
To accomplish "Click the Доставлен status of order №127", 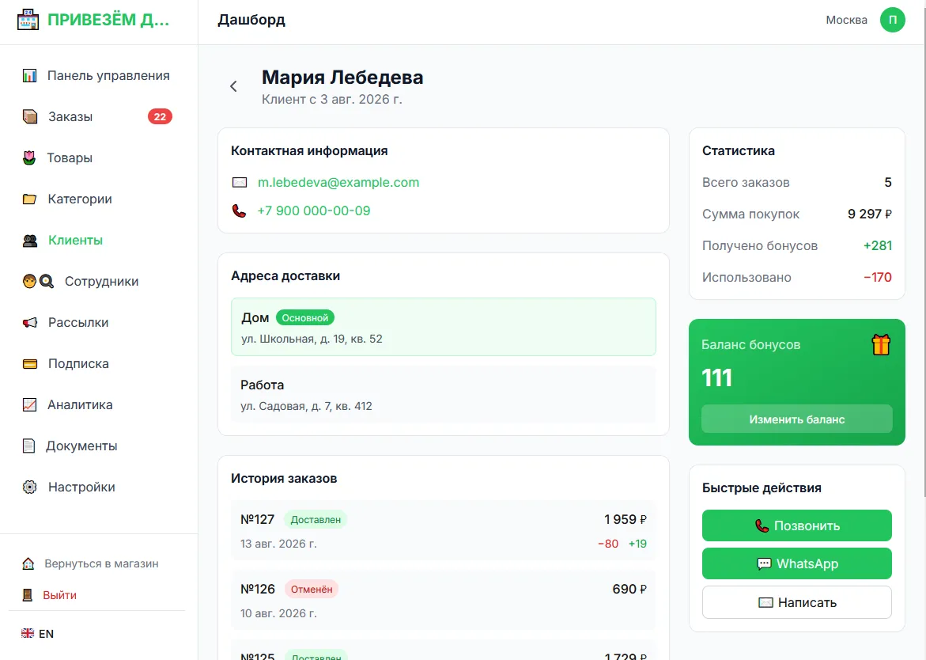I will (x=316, y=520).
